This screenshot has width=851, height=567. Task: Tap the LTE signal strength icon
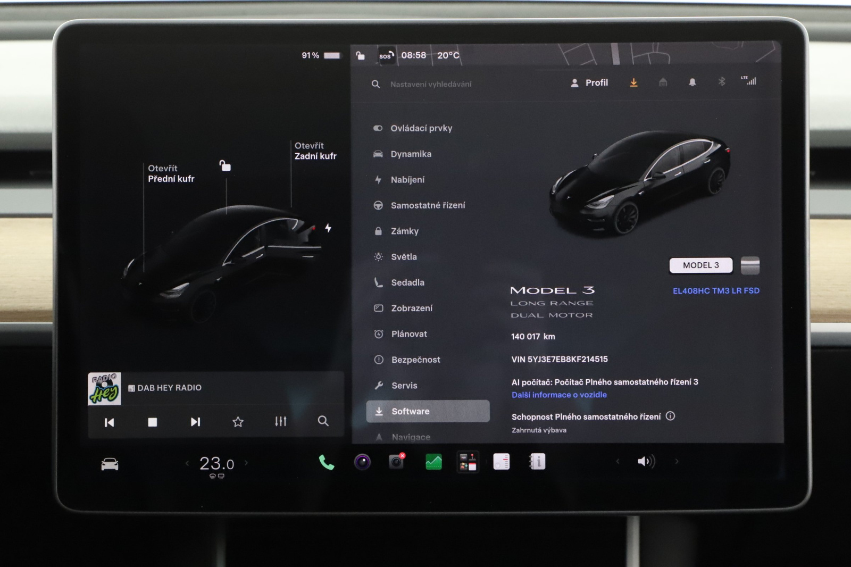748,81
